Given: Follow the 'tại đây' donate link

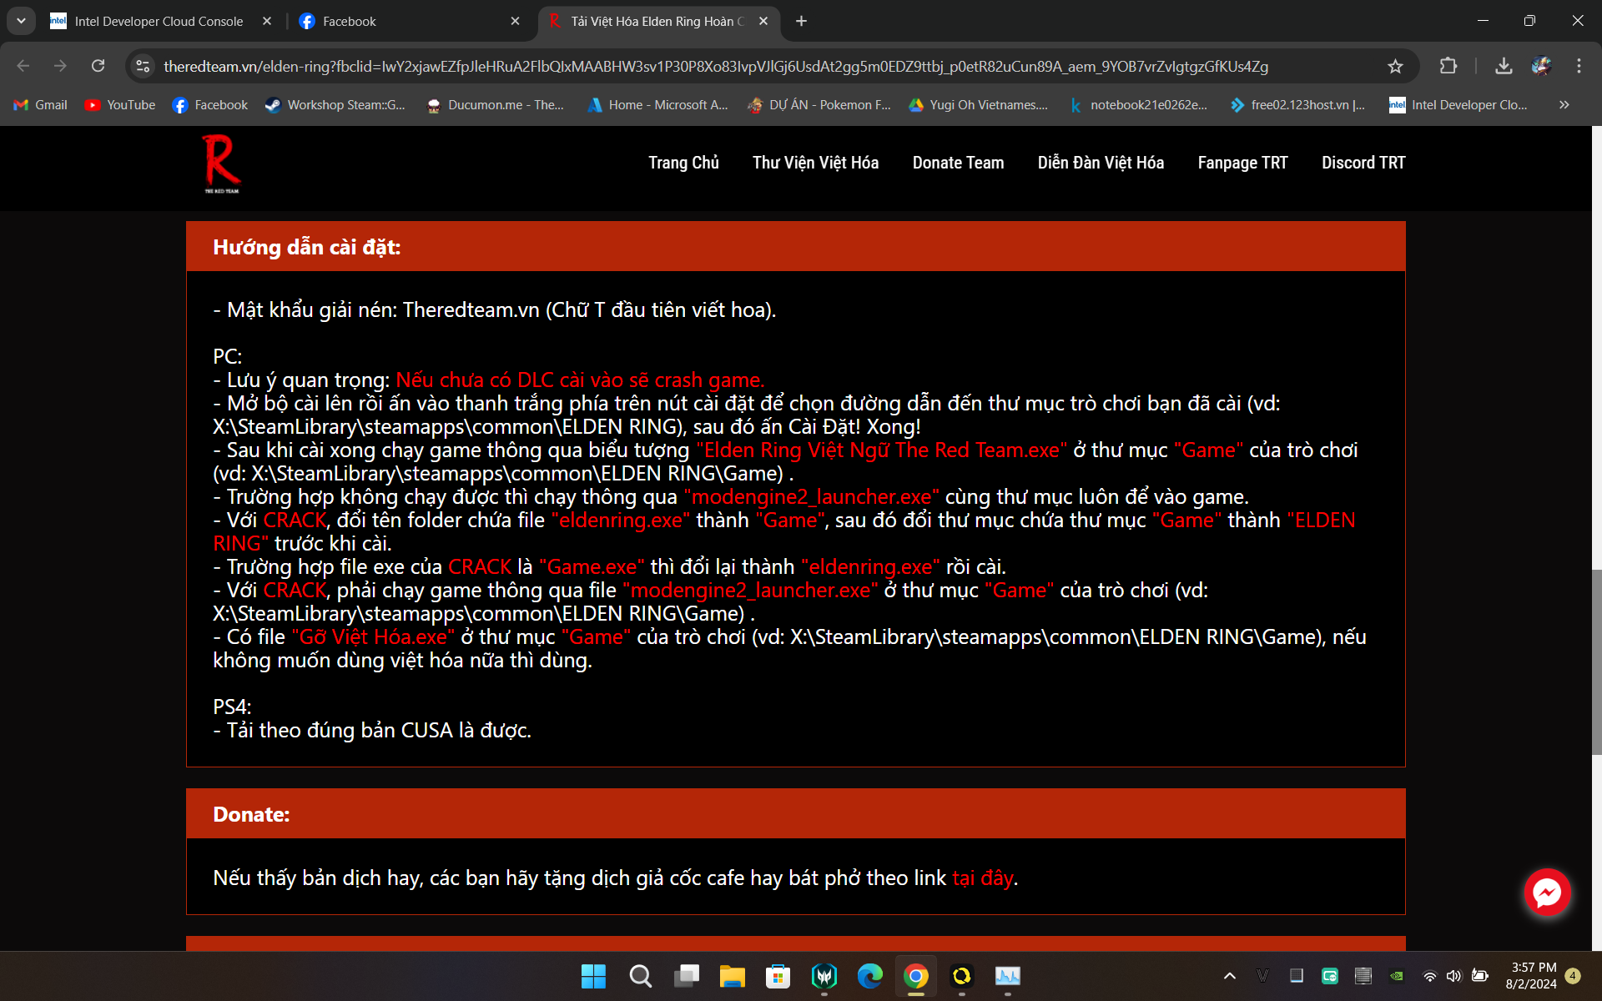Looking at the screenshot, I should coord(983,878).
